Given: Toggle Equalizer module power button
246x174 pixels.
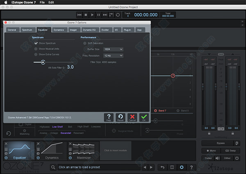Looking at the screenshot, I should pyautogui.click(x=6, y=158).
